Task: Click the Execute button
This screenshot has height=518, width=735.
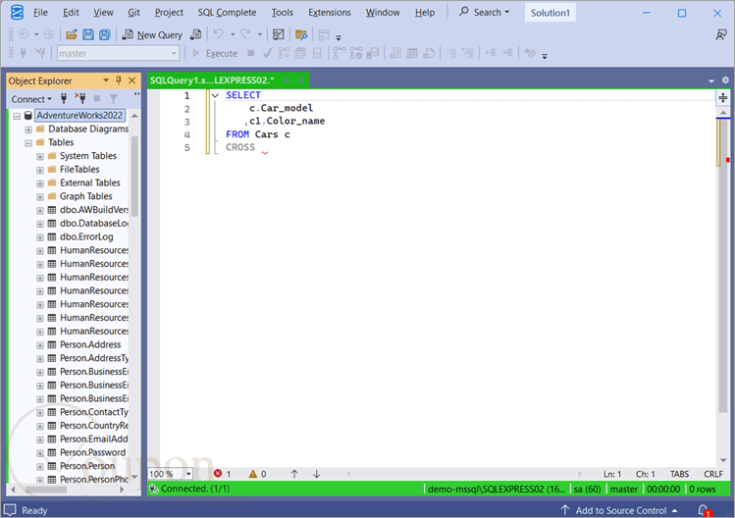Action: point(215,53)
